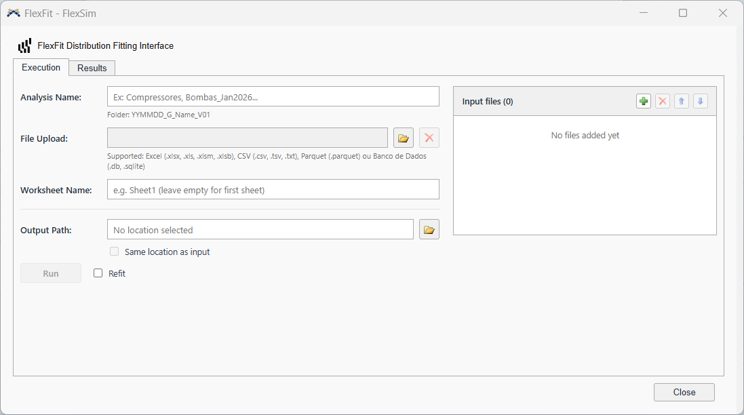Browse for upload file with folder icon
Screen dimensions: 744x415
point(404,138)
